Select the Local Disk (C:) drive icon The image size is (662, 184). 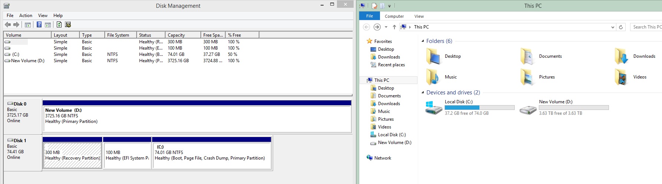(x=433, y=108)
